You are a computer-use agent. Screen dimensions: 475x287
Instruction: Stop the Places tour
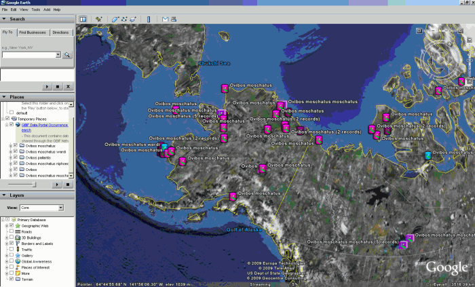68,185
